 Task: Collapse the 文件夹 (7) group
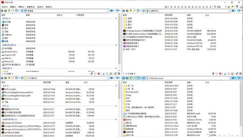click(116, 19)
